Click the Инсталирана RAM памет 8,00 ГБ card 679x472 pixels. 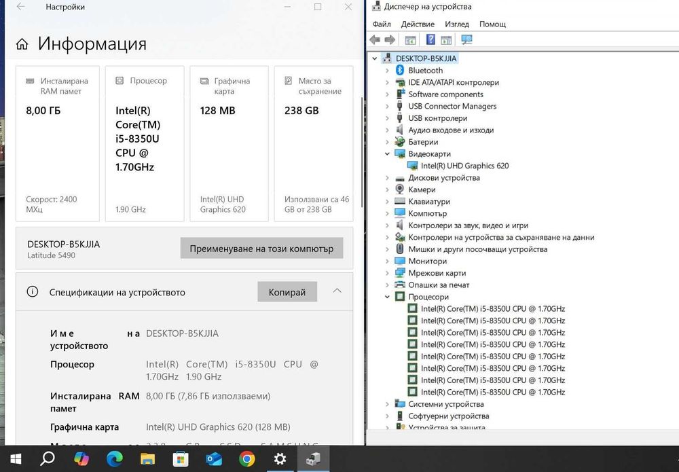[x=58, y=143]
